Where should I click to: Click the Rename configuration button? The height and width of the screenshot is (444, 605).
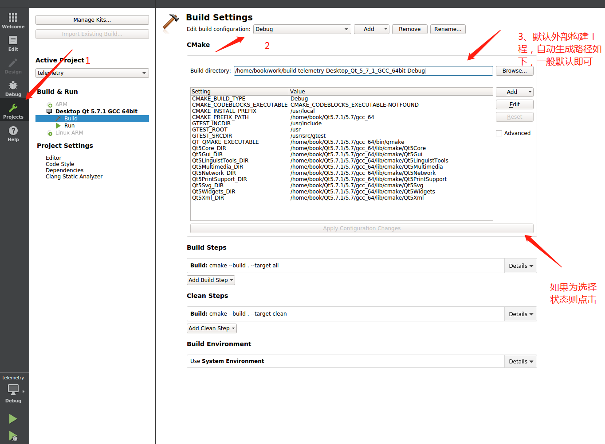pos(448,29)
